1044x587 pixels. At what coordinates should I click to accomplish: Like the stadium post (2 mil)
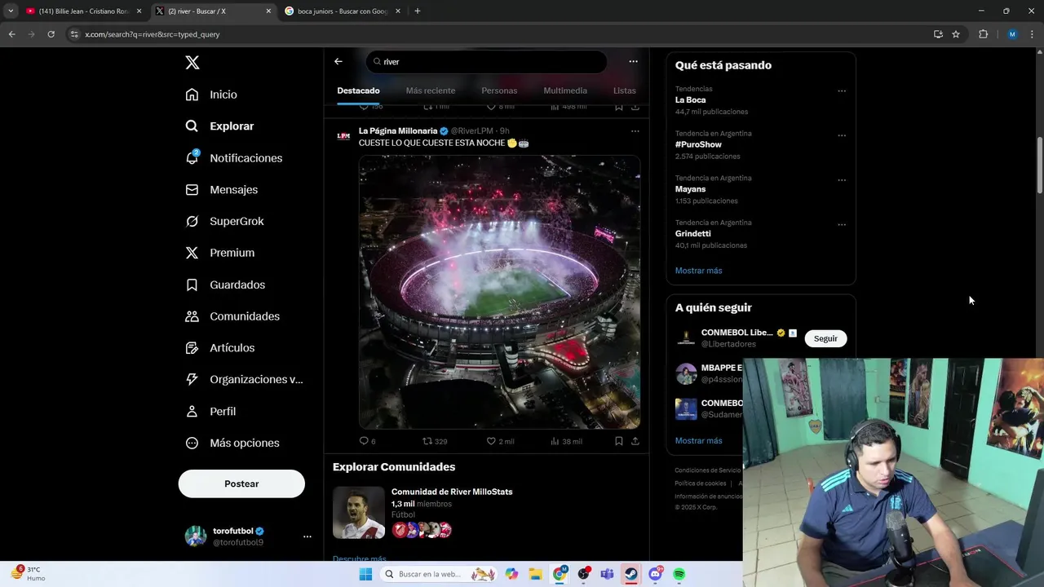500,441
